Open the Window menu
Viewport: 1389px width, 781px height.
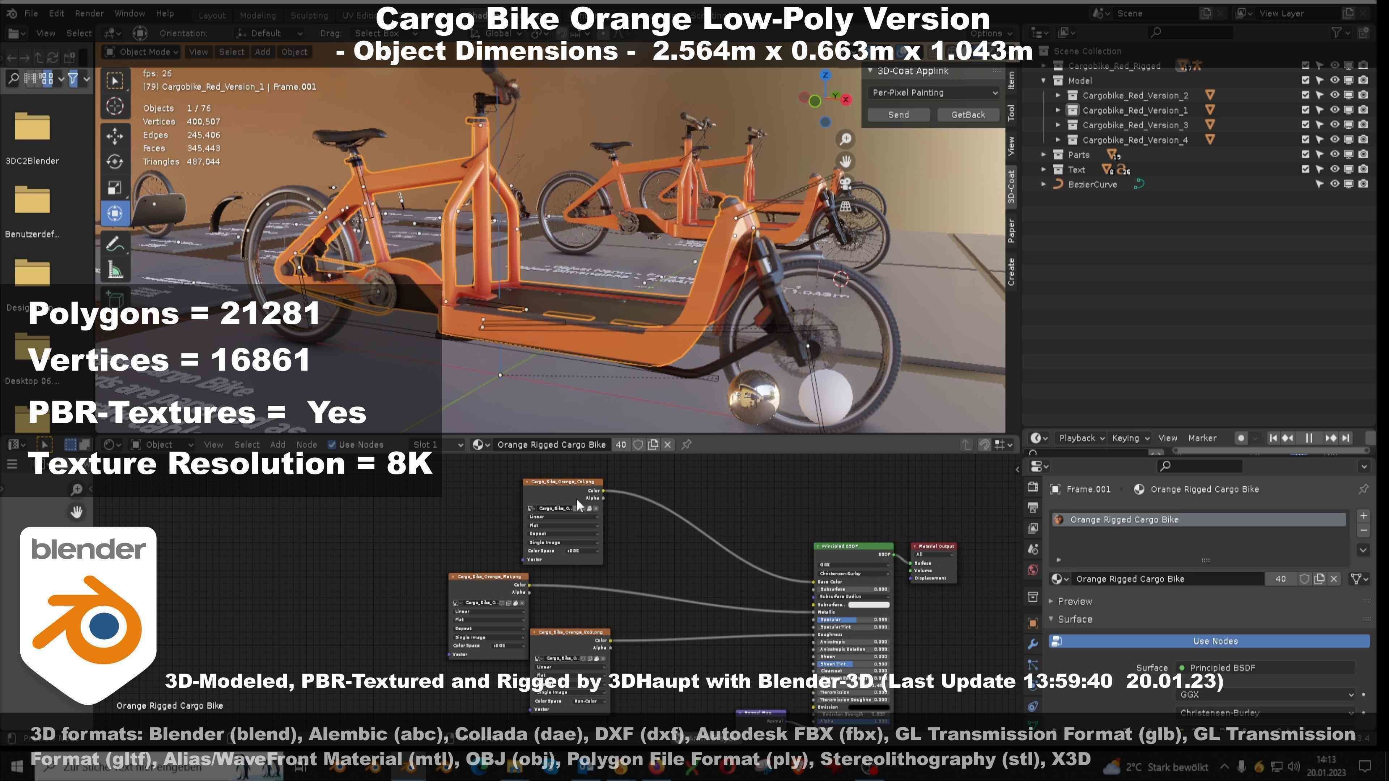130,13
